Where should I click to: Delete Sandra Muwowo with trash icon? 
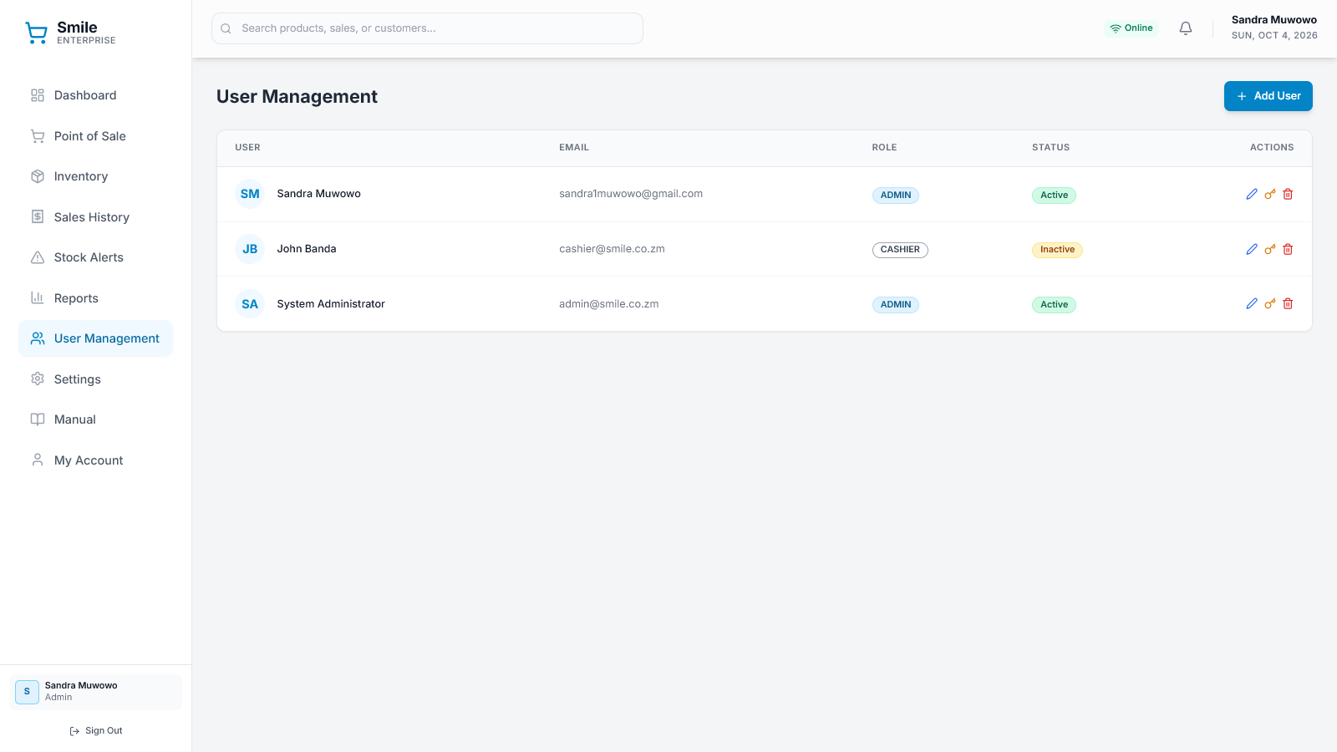pos(1288,194)
